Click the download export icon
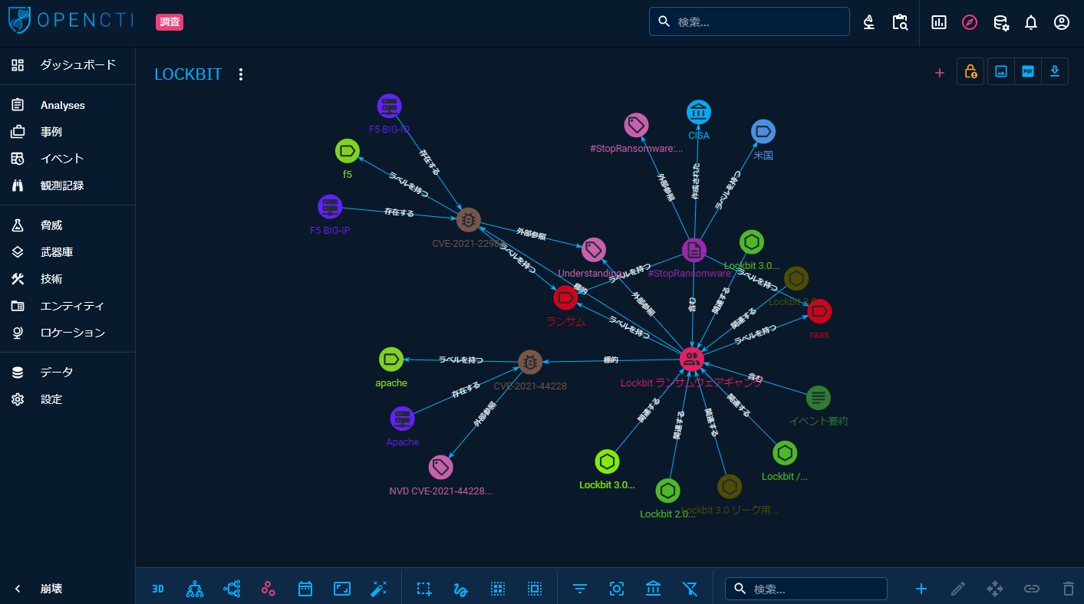This screenshot has width=1084, height=604. pyautogui.click(x=1055, y=71)
